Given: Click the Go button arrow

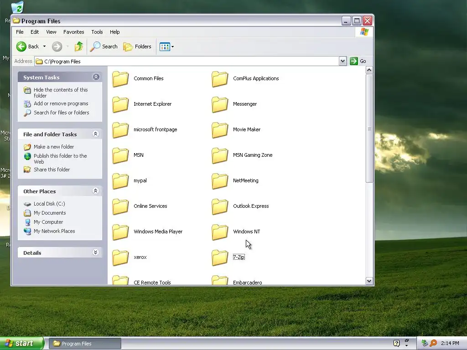Looking at the screenshot, I should pos(353,61).
